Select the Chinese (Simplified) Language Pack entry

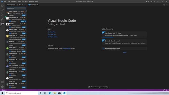(x=16, y=55)
